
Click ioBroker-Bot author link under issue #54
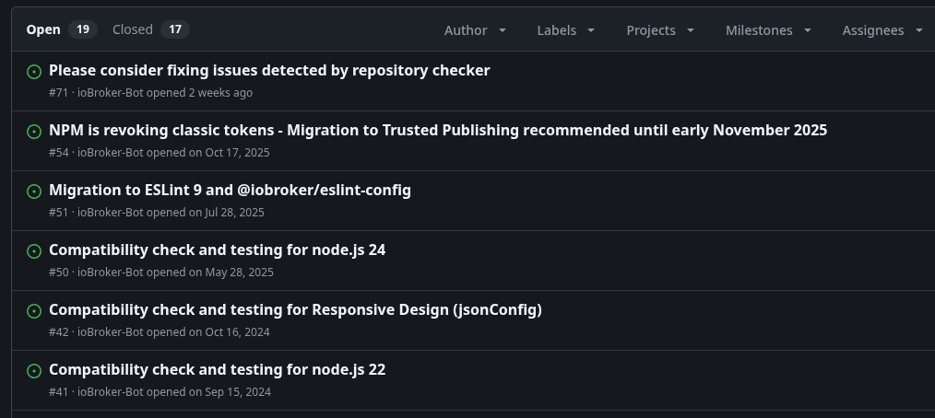110,152
